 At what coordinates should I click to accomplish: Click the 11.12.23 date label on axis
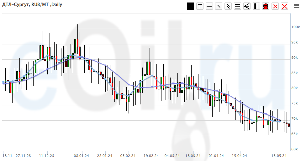point(46,155)
